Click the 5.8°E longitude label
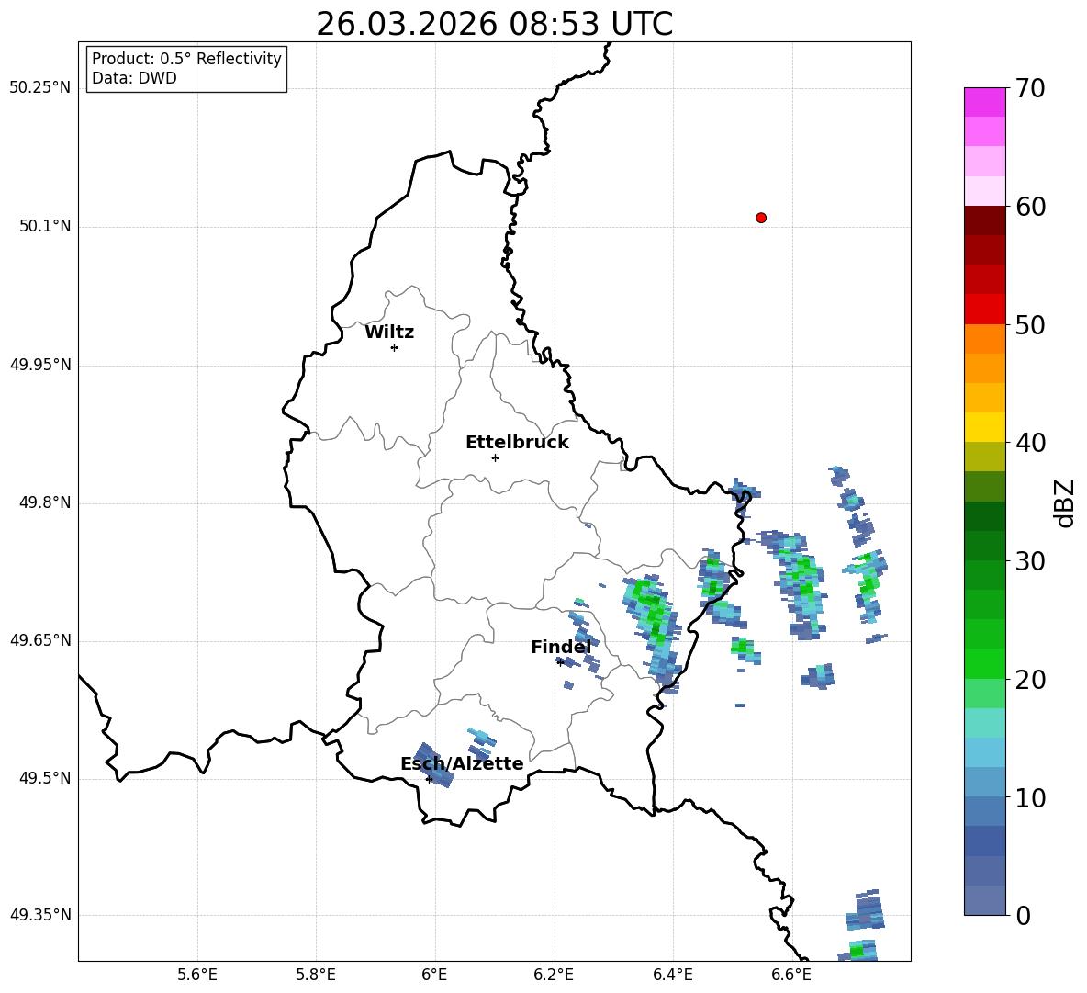The image size is (1087, 993). click(316, 976)
